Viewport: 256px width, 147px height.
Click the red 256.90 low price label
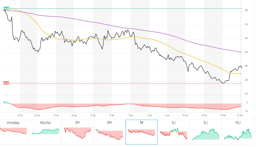(6, 83)
